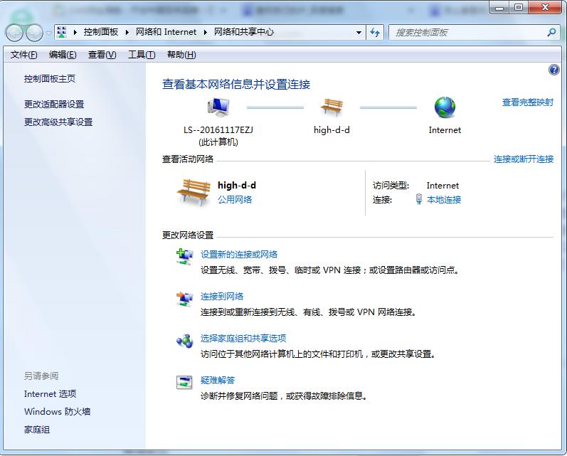567x456 pixels.
Task: Click the bench icon in network map
Action: coord(332,107)
